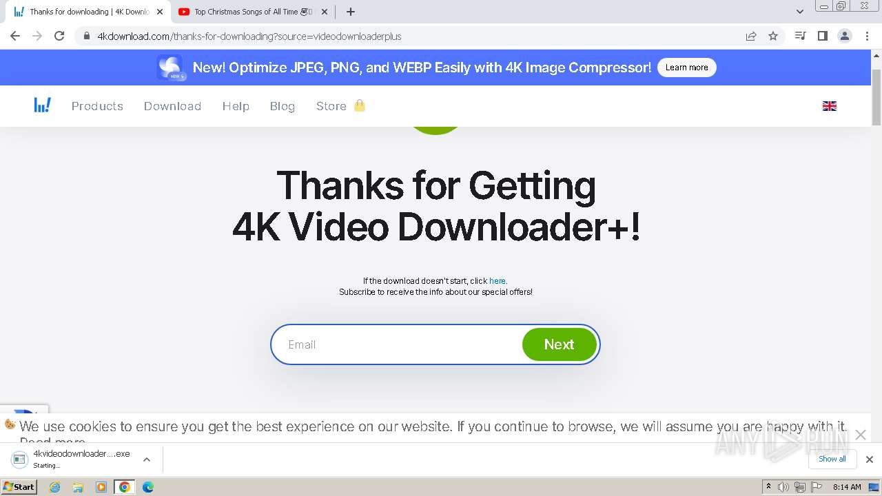This screenshot has height=496, width=882.
Task: Click the Chrome taskbar icon
Action: point(125,487)
